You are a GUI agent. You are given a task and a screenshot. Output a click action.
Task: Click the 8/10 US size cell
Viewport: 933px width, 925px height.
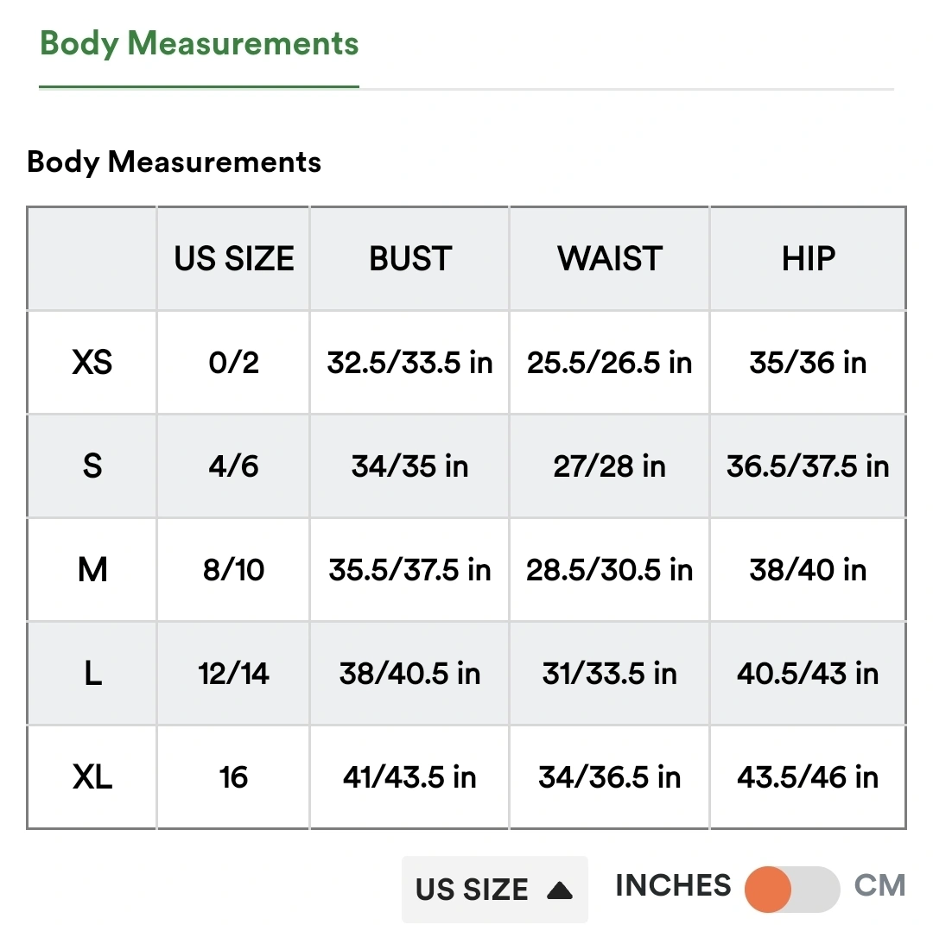tap(234, 570)
